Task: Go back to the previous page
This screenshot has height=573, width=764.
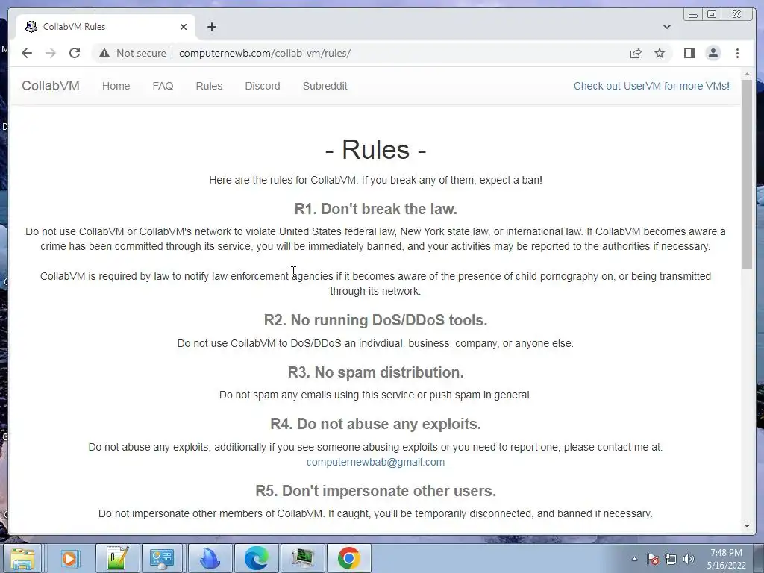Action: 27,53
